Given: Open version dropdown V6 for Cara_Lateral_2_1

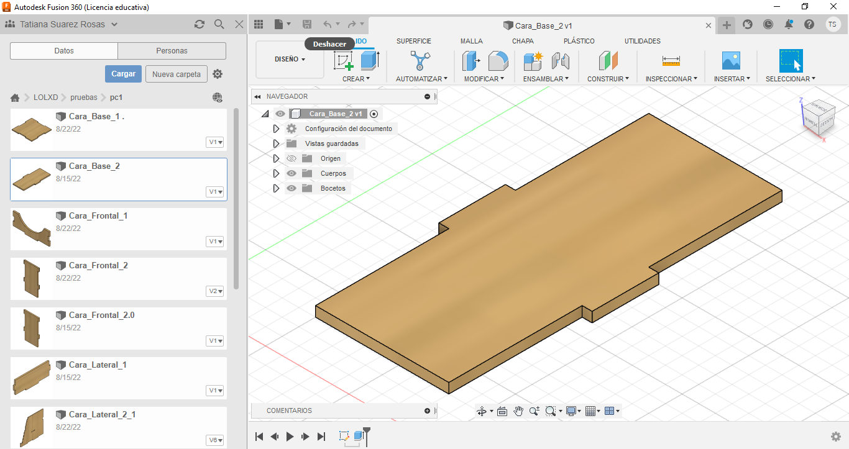Looking at the screenshot, I should [x=216, y=440].
